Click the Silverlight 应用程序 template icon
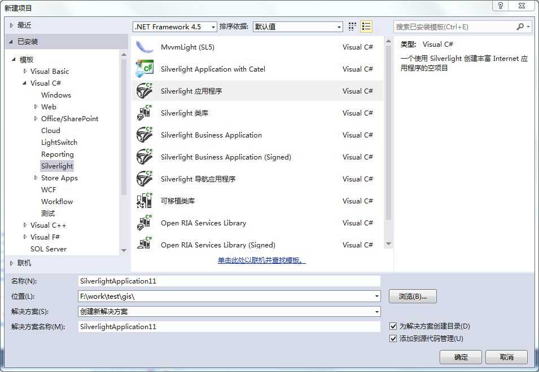 pos(144,91)
